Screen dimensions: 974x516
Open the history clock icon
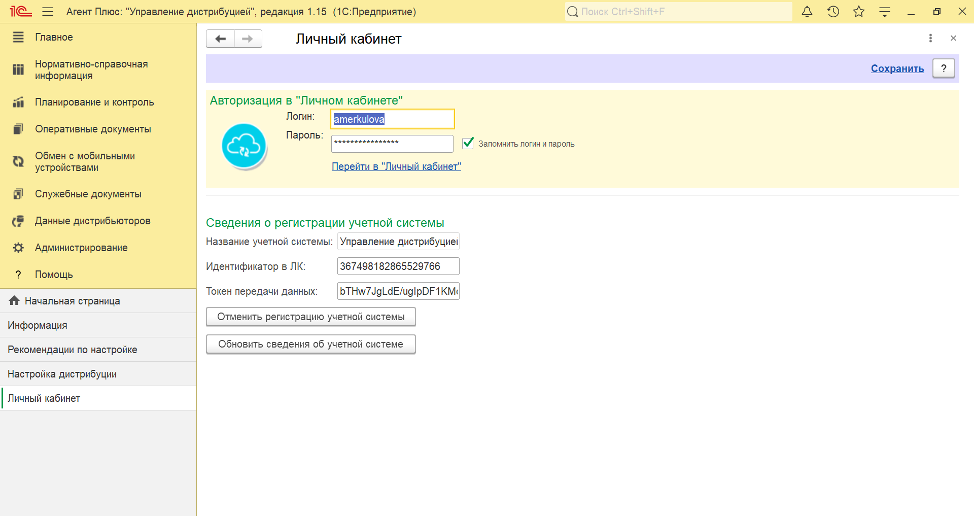833,12
